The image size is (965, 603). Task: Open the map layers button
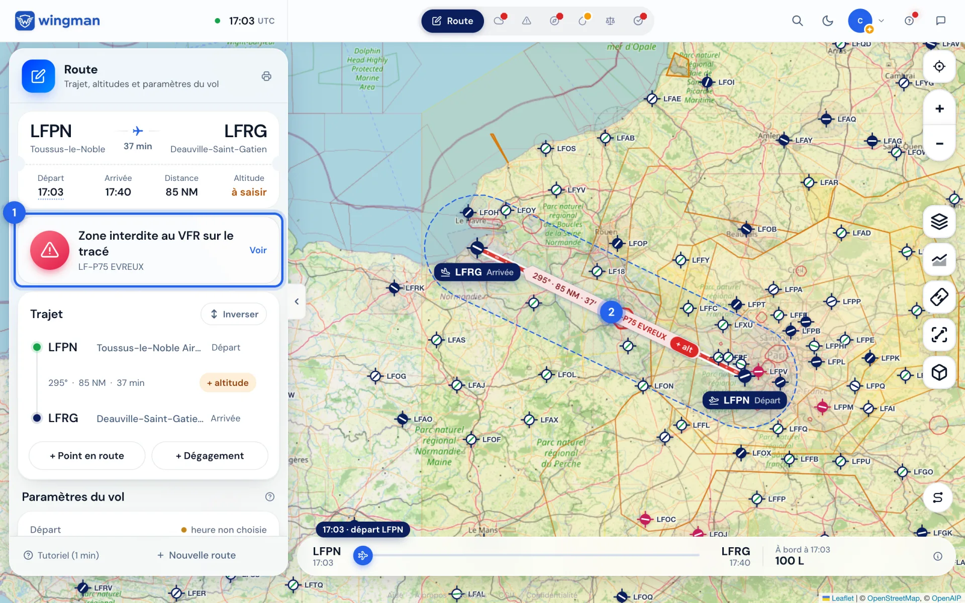(x=939, y=222)
